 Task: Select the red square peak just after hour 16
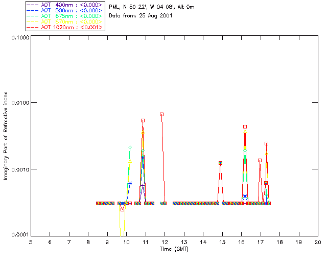coord(245,126)
